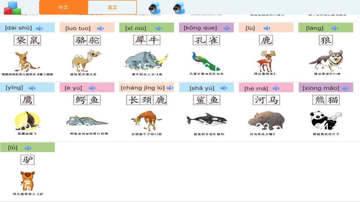Click the characters 河马
Viewport: 360px width, 202px height.
tap(266, 100)
